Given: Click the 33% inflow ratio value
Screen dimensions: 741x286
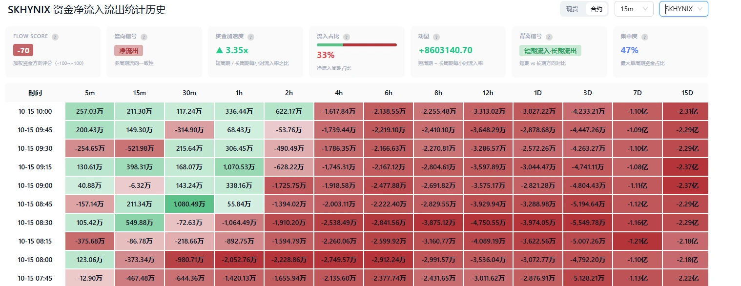Looking at the screenshot, I should (x=326, y=55).
